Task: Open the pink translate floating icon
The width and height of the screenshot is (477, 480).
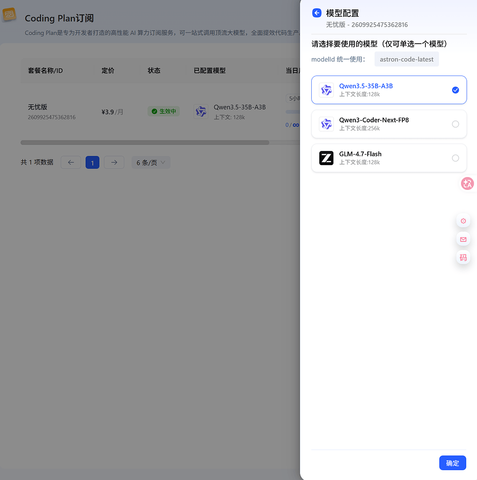Action: pyautogui.click(x=467, y=184)
